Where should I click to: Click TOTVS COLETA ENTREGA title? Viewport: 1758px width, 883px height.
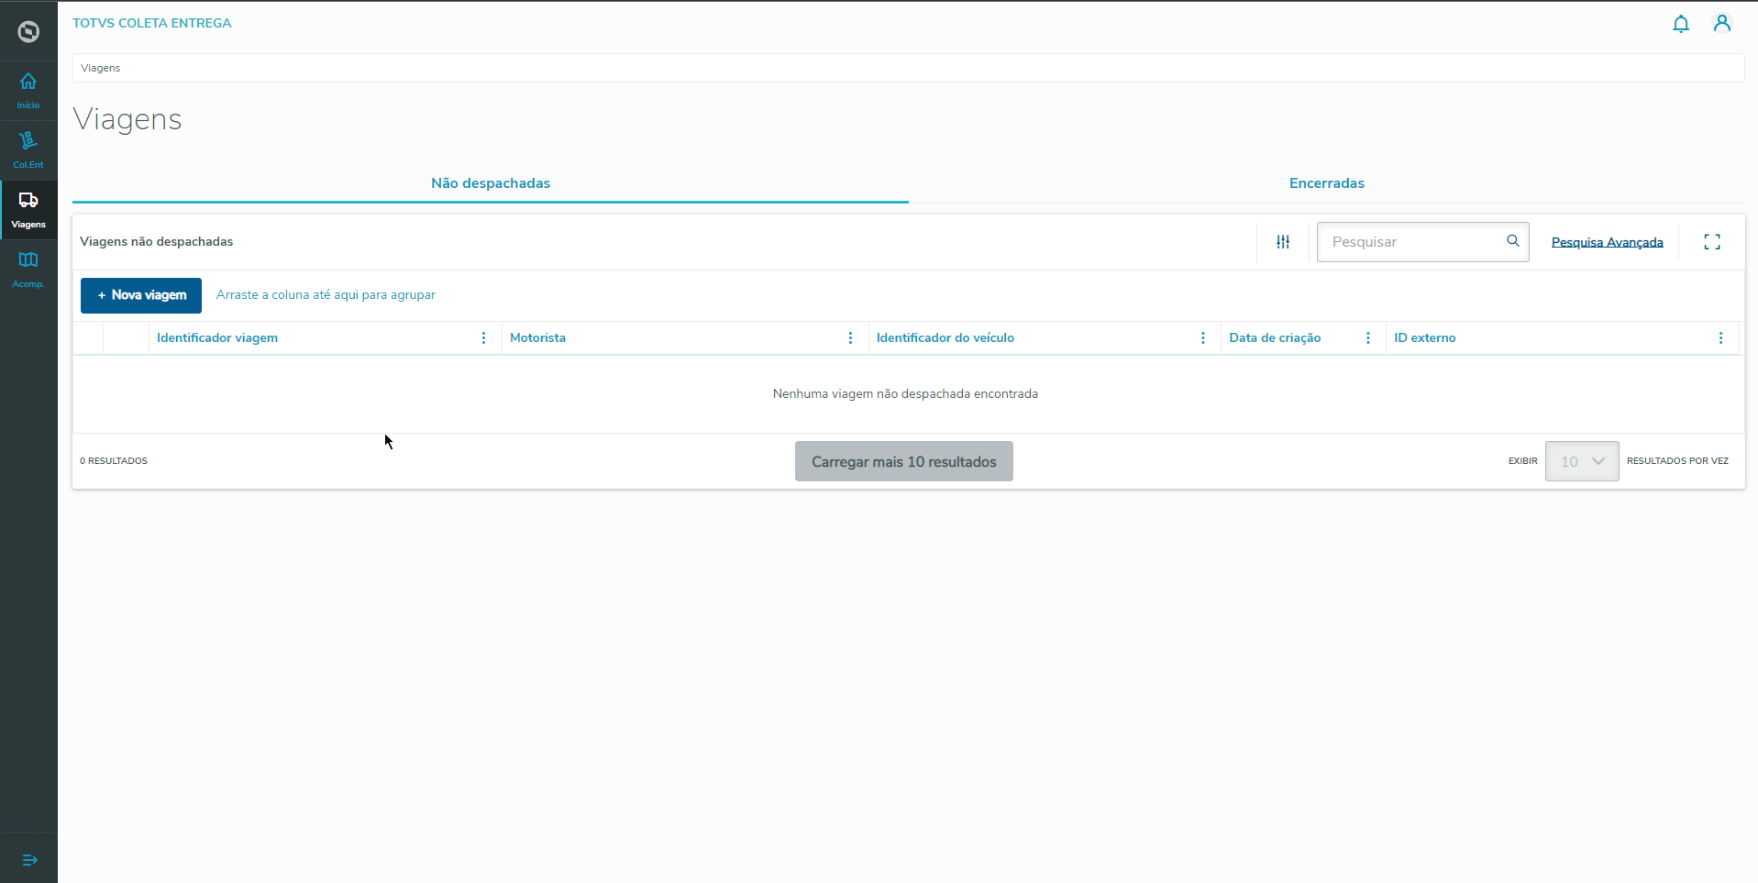point(152,23)
